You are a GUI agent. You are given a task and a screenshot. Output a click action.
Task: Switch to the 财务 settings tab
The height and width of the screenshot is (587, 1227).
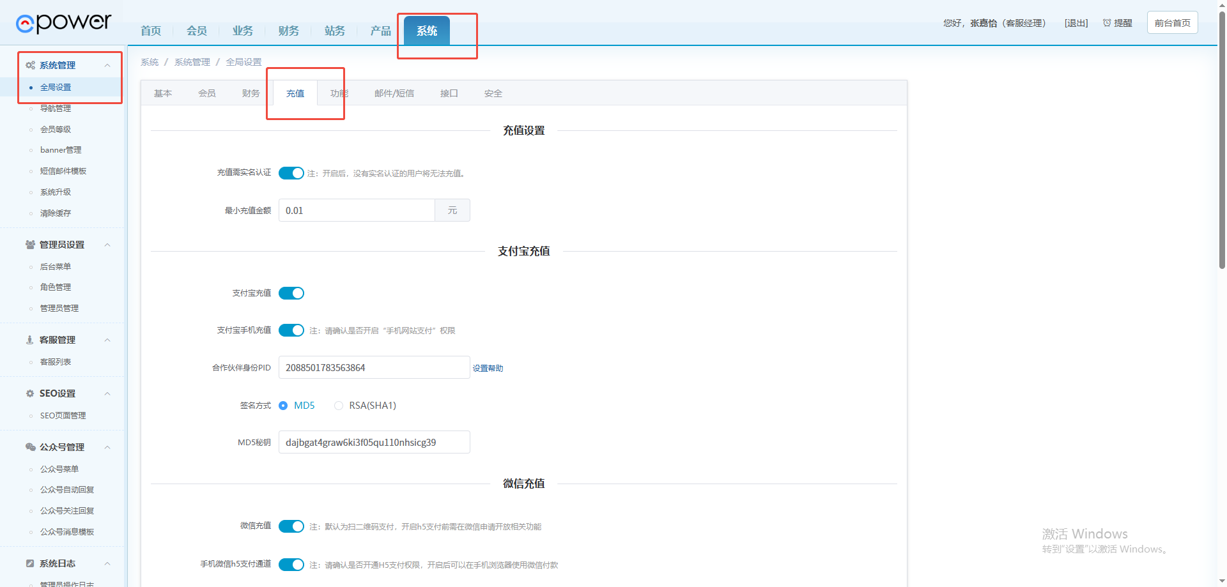click(x=251, y=93)
